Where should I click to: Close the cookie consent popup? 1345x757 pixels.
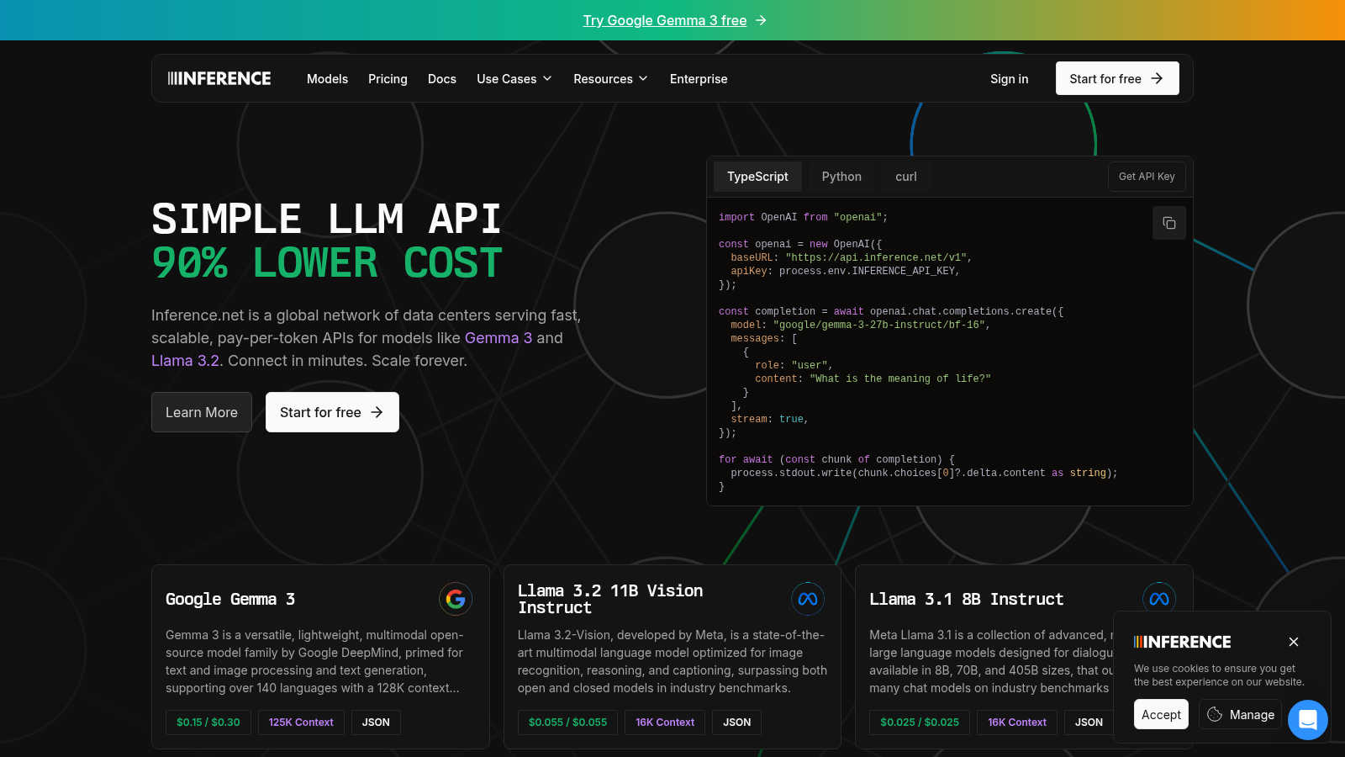(x=1294, y=642)
